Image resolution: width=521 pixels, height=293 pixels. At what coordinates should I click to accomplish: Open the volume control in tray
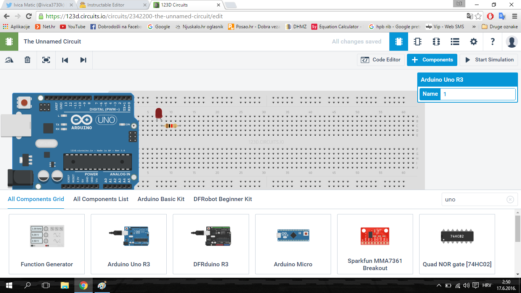tap(466, 285)
